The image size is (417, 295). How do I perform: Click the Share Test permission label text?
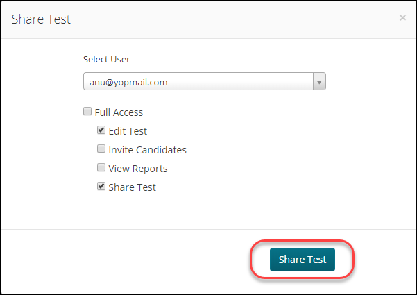pos(132,187)
